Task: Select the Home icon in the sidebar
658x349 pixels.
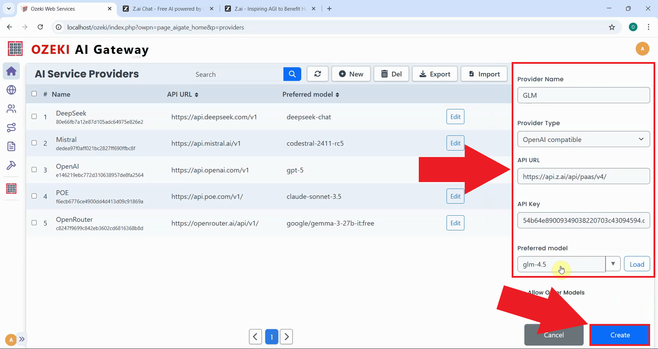Action: pyautogui.click(x=11, y=71)
